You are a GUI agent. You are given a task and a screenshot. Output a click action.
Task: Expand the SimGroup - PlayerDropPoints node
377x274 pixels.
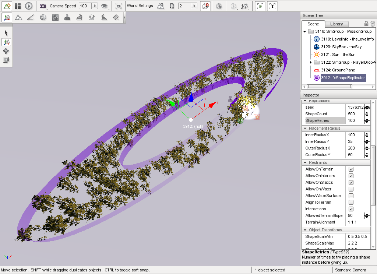(311, 63)
